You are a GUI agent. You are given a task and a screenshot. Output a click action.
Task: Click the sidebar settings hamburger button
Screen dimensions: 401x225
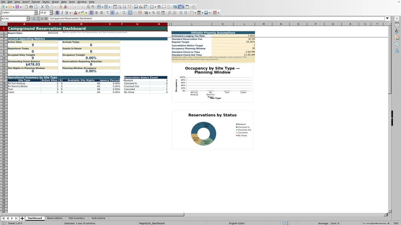[397, 18]
